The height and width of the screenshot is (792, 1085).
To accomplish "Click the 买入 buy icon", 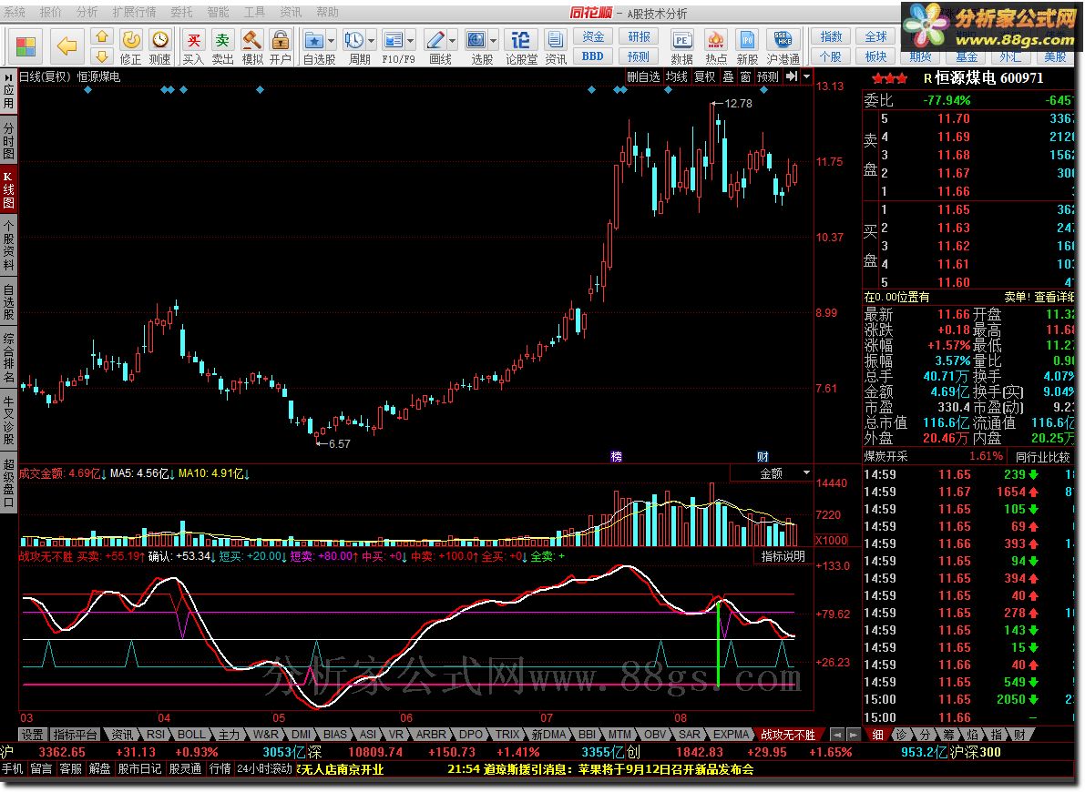I will tap(193, 40).
